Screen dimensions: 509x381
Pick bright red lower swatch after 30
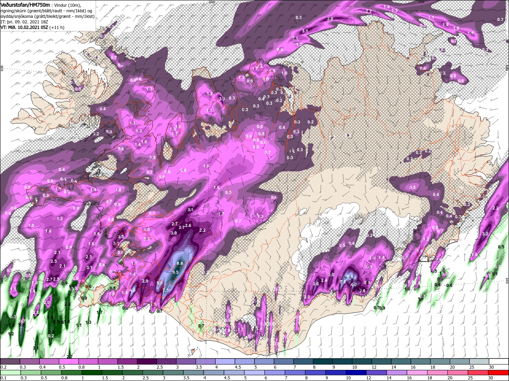click(x=498, y=372)
